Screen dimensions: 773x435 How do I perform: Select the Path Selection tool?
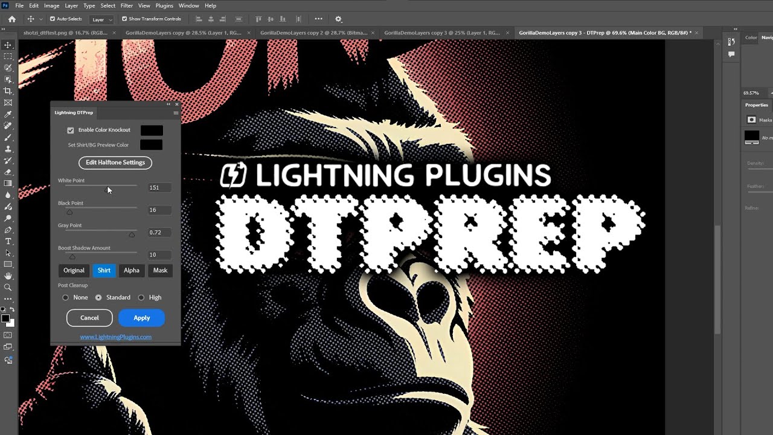(8, 253)
